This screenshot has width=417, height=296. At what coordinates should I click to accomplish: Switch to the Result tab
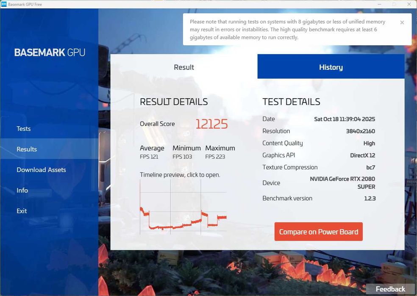click(184, 66)
